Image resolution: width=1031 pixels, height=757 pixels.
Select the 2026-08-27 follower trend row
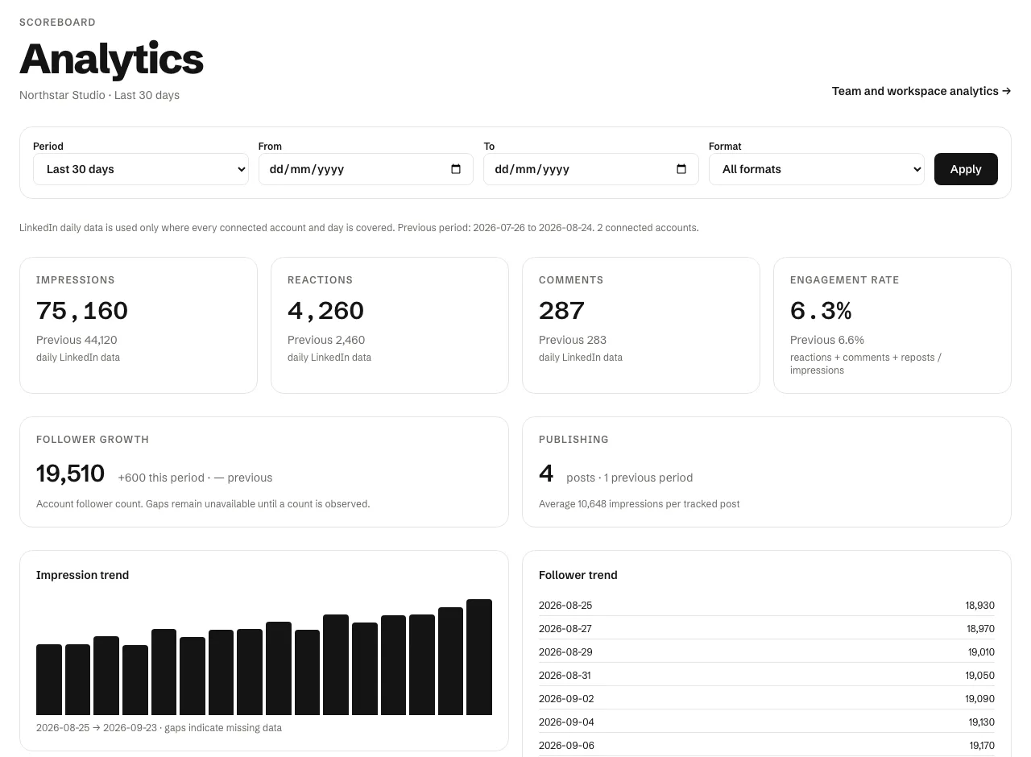click(x=767, y=629)
